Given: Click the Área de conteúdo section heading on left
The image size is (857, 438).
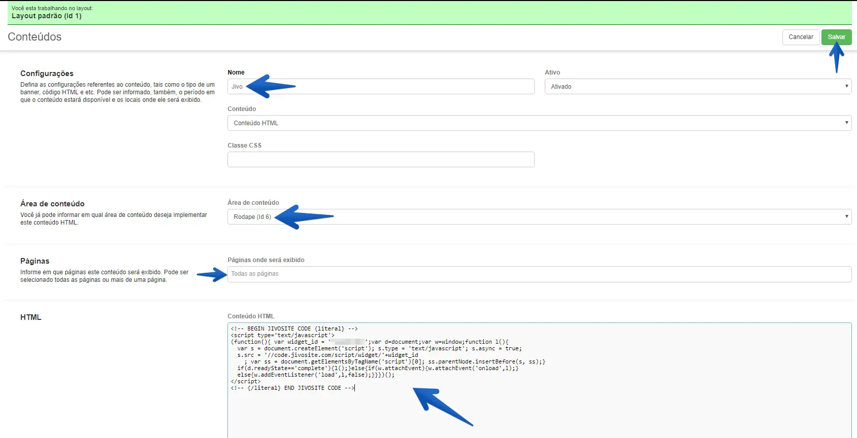Looking at the screenshot, I should pyautogui.click(x=52, y=204).
